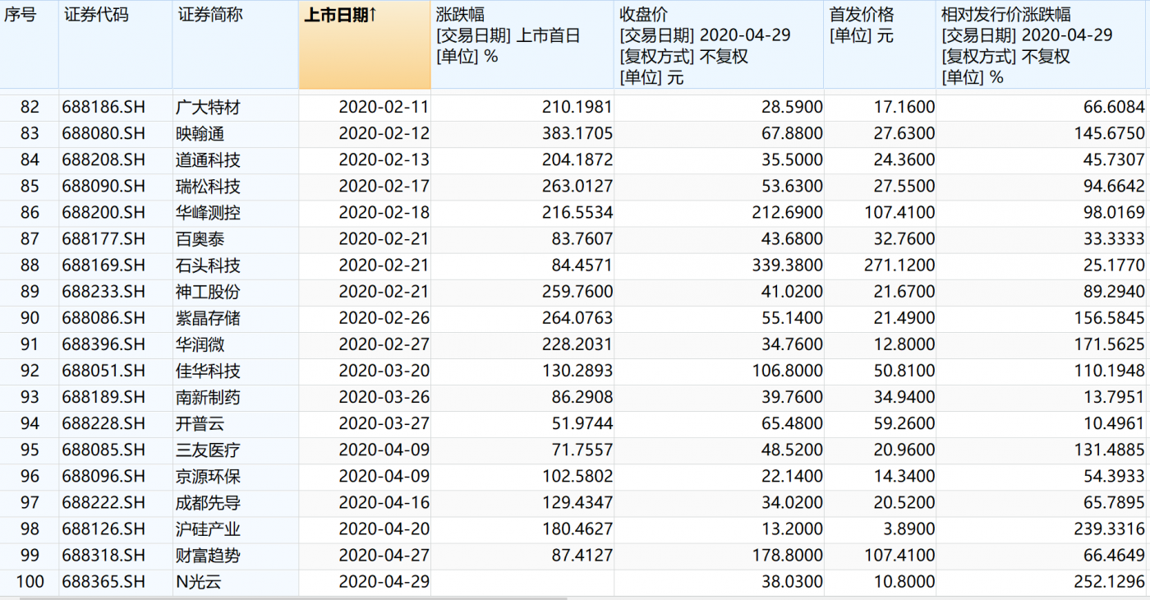
Task: Sort by the 上市日期 column header
Action: (364, 44)
